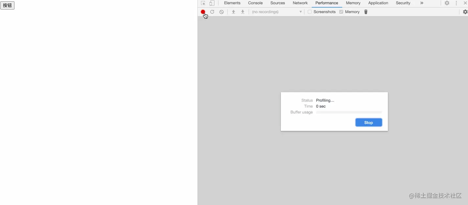Open the no recordings dropdown
Image resolution: width=468 pixels, height=205 pixels.
point(277,12)
